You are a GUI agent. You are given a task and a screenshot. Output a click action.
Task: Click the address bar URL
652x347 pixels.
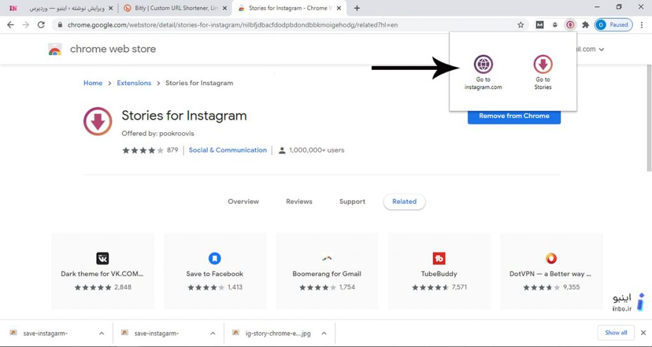click(x=232, y=25)
